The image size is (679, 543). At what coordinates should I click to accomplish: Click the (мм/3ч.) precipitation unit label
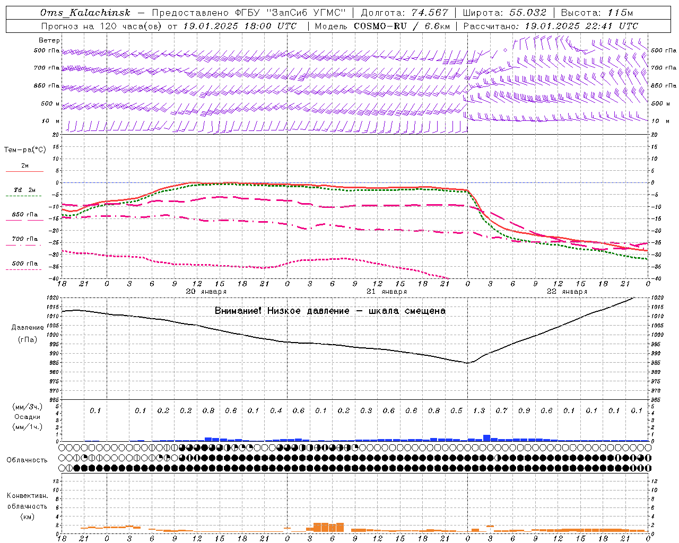pos(28,407)
